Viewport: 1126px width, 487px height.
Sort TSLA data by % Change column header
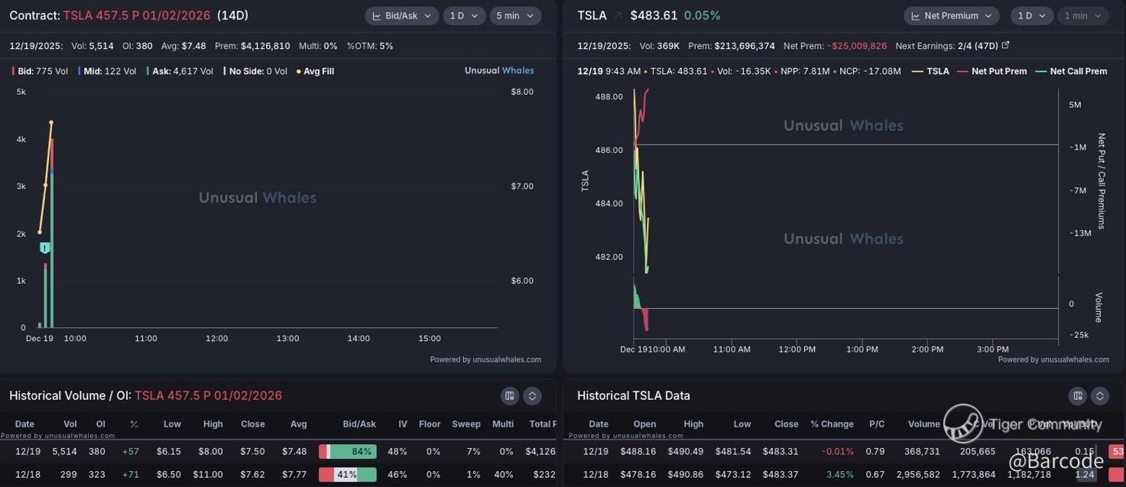coord(832,424)
